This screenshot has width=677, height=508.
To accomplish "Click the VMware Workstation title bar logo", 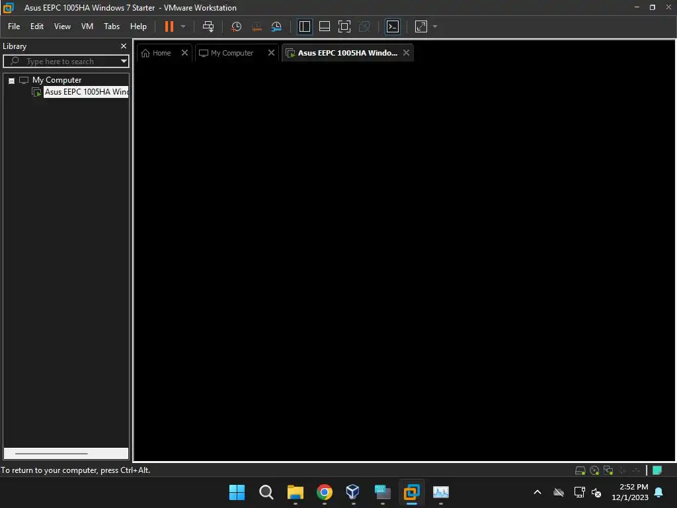I will pyautogui.click(x=8, y=7).
